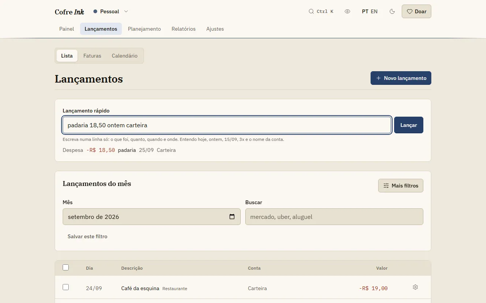
Task: Check the select-all checkbox in table header
Action: 66,267
